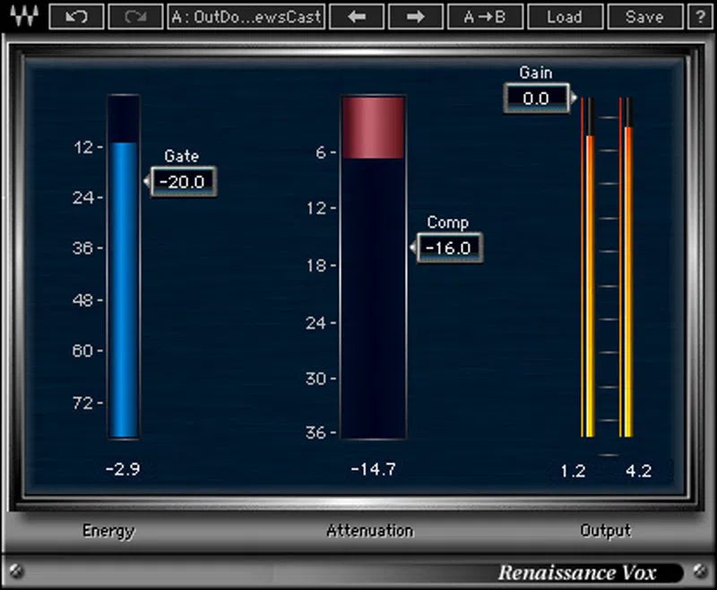Viewport: 717px width, 590px height.
Task: Select the Comp threshold marker showing -16.0
Action: 448,248
